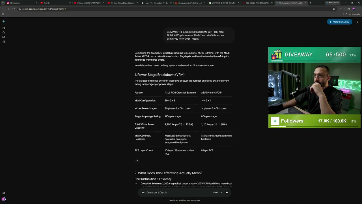
Task: Open the three-dot menu beside Mettre à niveau
Action: (358, 22)
